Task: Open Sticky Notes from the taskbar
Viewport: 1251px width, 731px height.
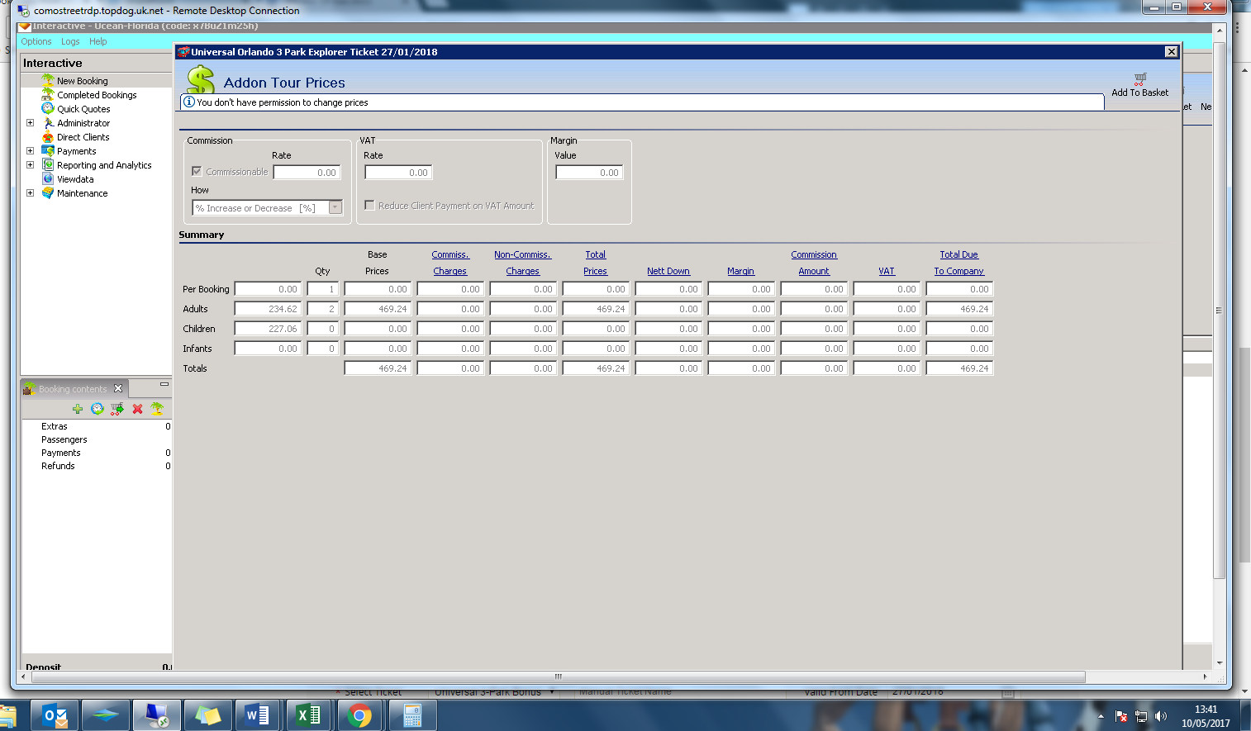Action: coord(207,715)
